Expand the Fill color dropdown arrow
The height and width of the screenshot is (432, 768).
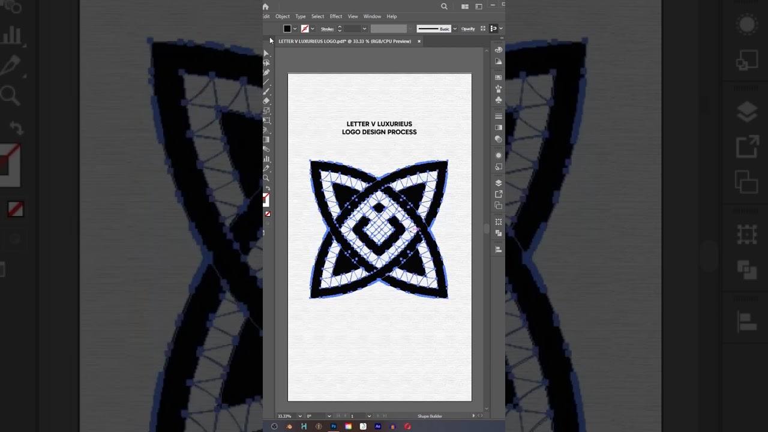click(x=295, y=29)
